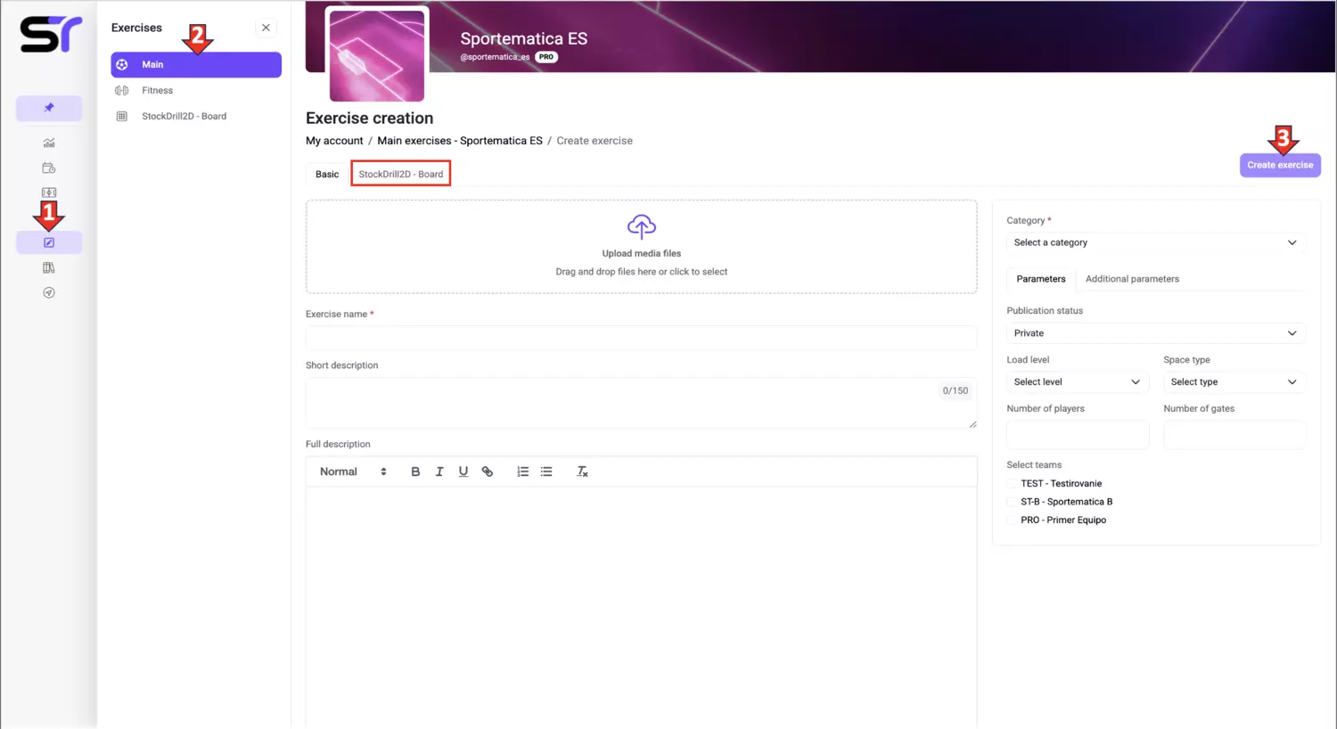This screenshot has width=1337, height=729.
Task: Click the Upload media files text
Action: 642,253
